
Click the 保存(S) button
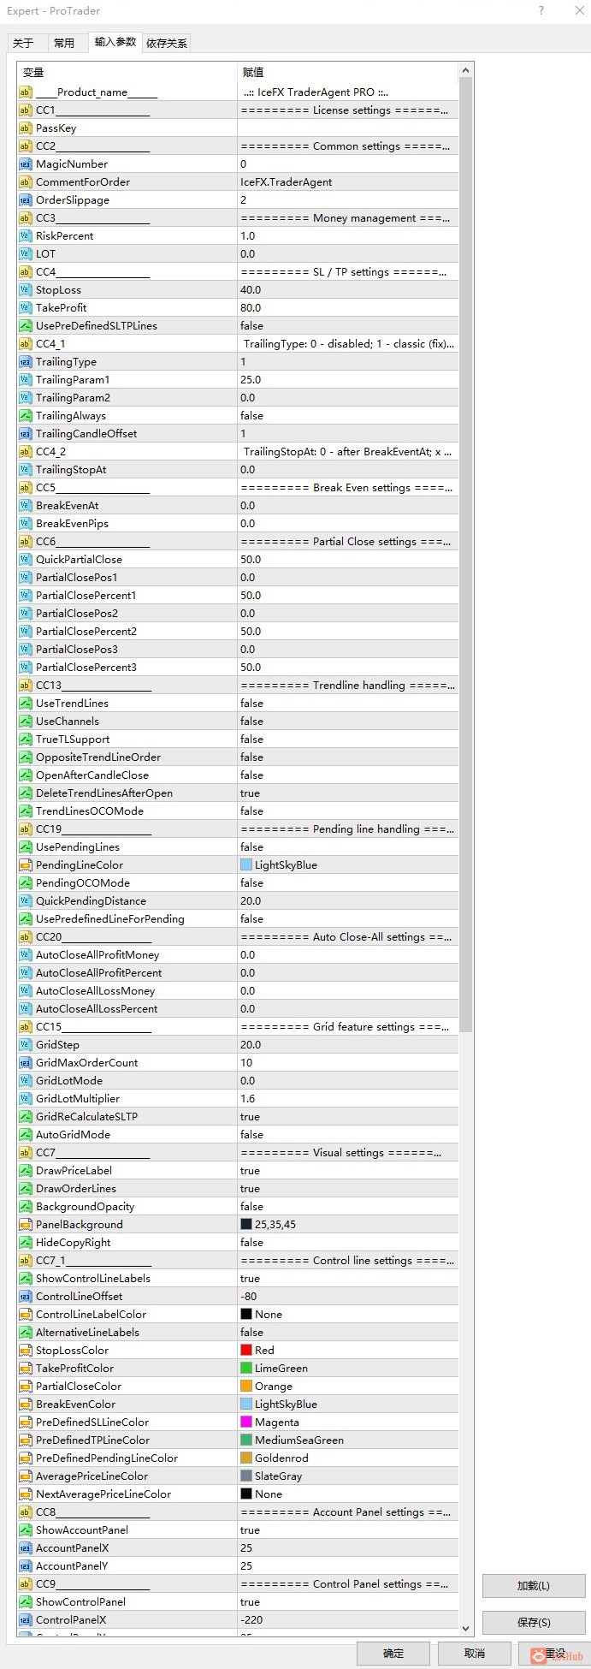click(534, 1622)
